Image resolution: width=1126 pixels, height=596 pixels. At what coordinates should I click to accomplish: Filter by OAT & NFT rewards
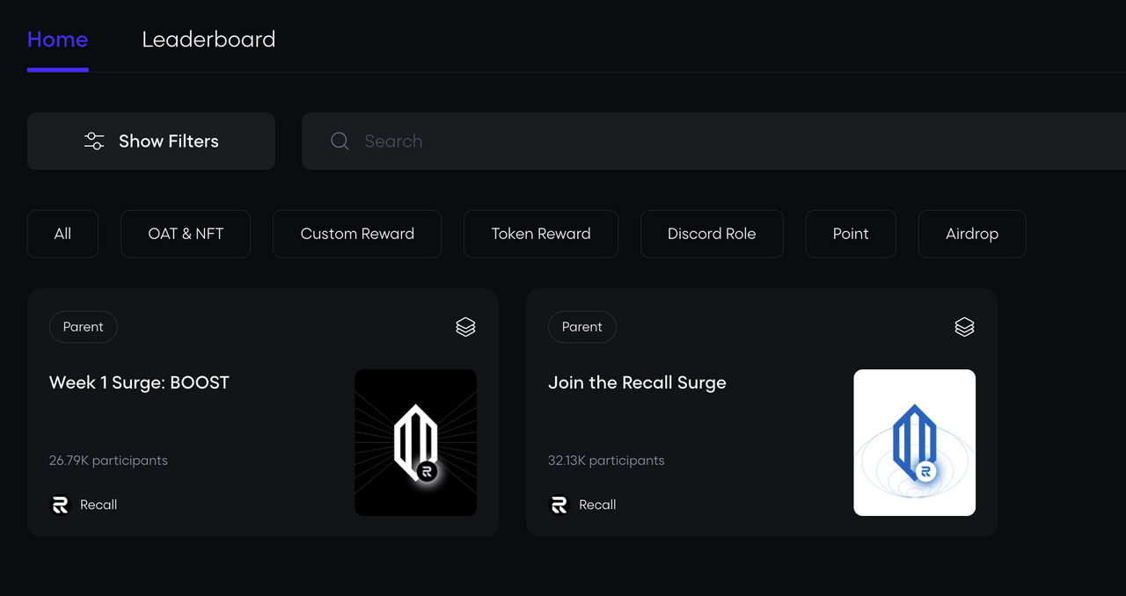(x=186, y=234)
